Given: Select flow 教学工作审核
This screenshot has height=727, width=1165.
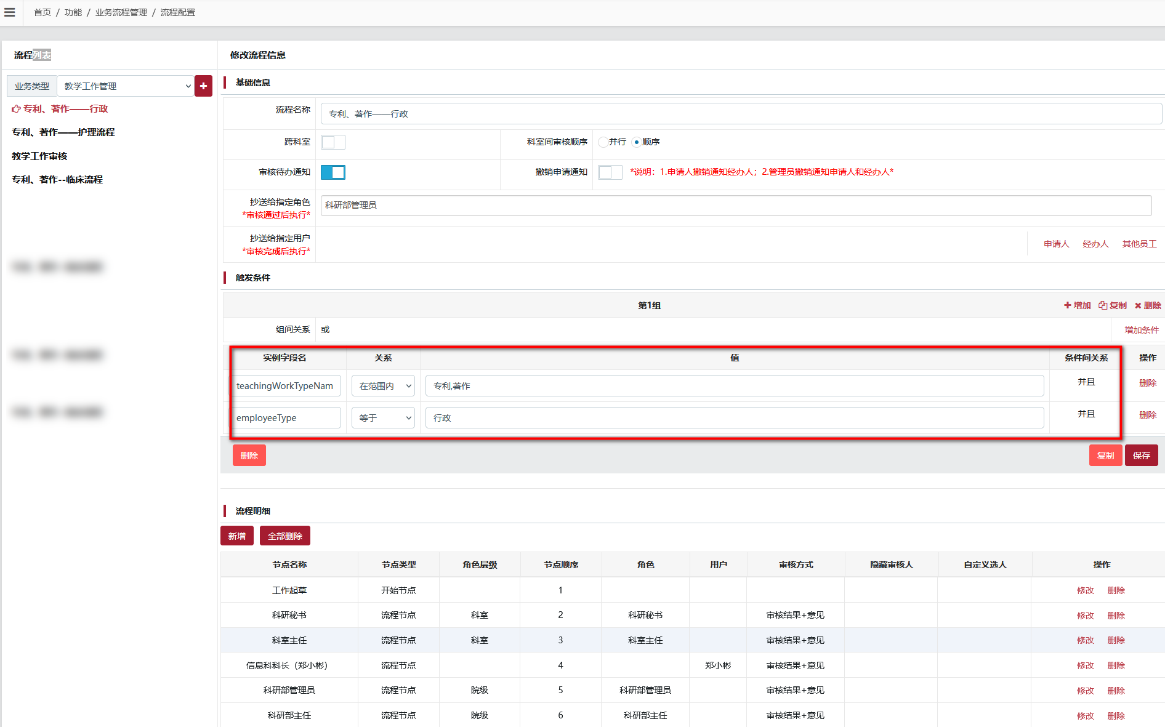Looking at the screenshot, I should tap(39, 156).
